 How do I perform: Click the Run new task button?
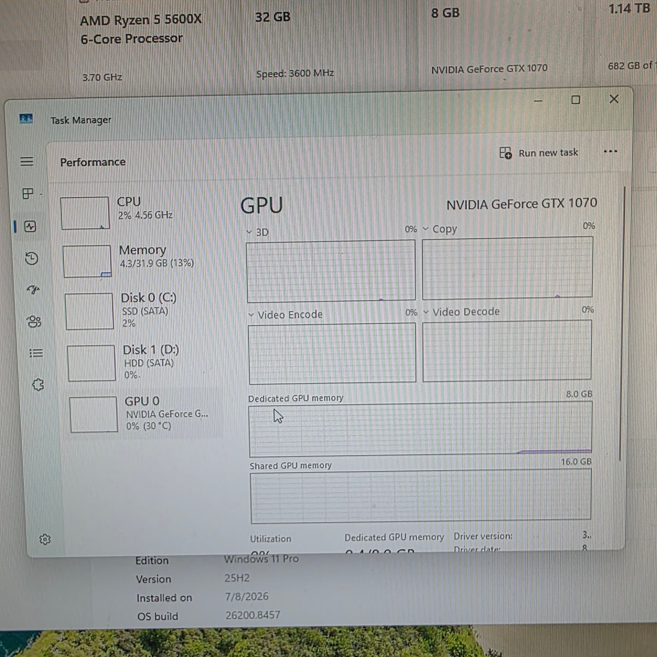click(x=538, y=153)
